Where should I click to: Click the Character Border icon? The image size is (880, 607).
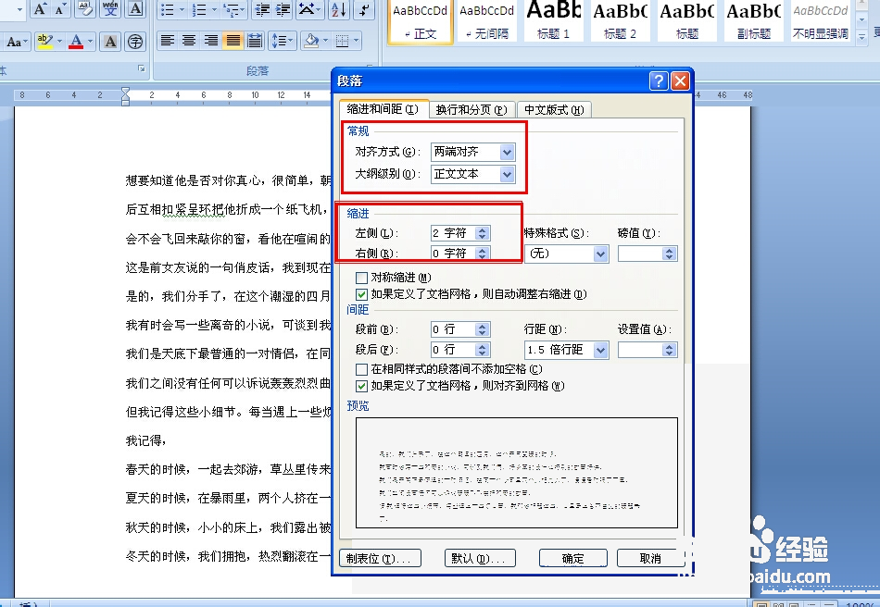[x=135, y=9]
